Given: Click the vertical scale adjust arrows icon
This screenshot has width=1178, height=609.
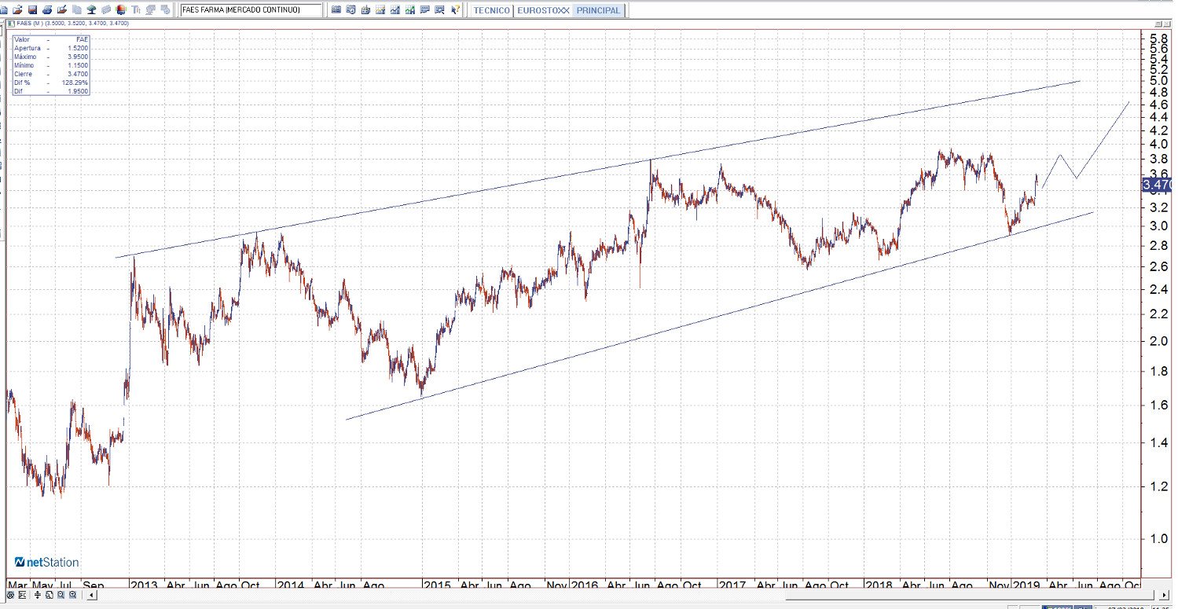Looking at the screenshot, I should [39, 595].
